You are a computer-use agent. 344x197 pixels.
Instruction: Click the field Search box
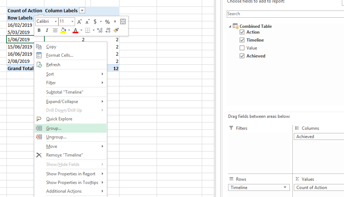point(285,14)
